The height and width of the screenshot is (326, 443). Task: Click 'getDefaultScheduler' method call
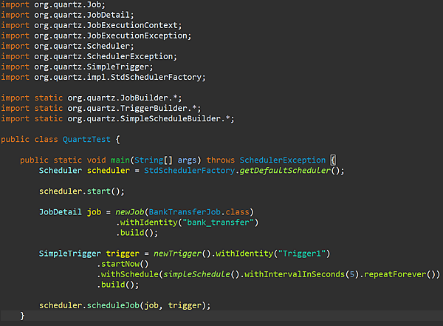point(285,171)
